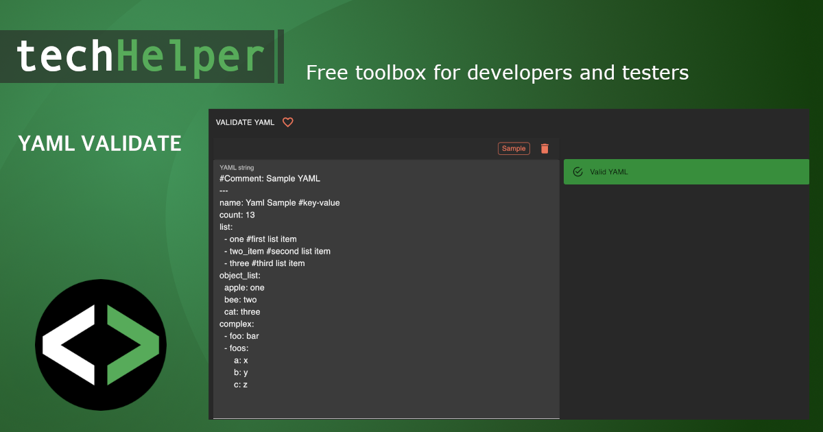This screenshot has height=432, width=823.
Task: Click the YAML VALIDATE heading on the left
Action: pos(99,144)
